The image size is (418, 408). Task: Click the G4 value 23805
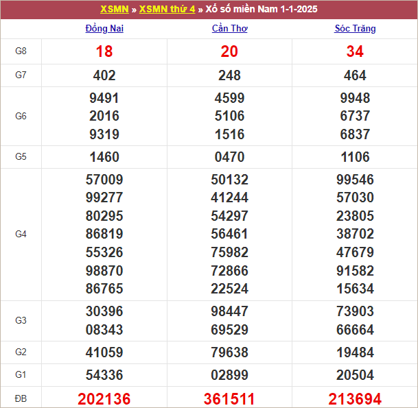pyautogui.click(x=355, y=216)
